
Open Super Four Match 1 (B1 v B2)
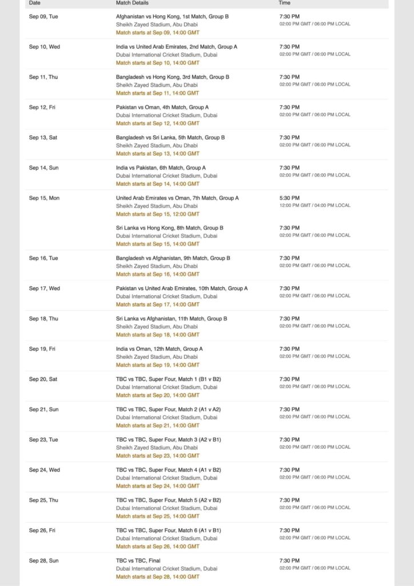coord(168,379)
